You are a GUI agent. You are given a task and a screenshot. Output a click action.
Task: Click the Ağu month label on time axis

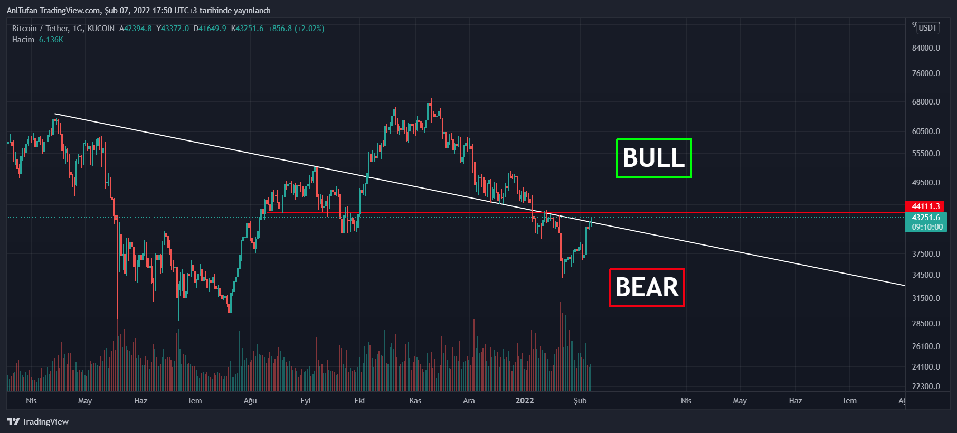[250, 401]
